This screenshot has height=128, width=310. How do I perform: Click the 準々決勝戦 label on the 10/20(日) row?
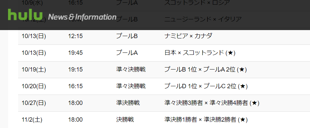[x=131, y=86]
